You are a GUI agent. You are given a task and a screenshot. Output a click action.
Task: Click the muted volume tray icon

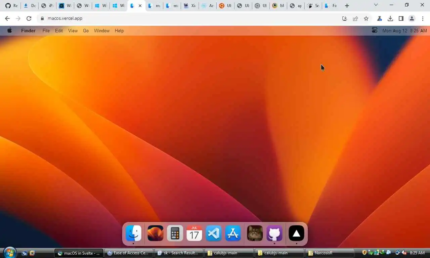click(x=404, y=253)
